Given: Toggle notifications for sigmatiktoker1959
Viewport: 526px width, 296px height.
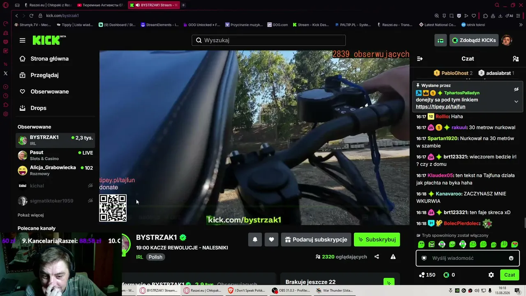Looking at the screenshot, I should click(x=90, y=201).
